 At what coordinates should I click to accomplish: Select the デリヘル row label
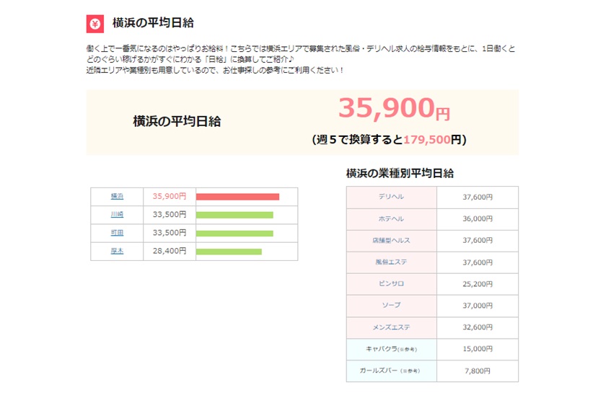tap(391, 197)
